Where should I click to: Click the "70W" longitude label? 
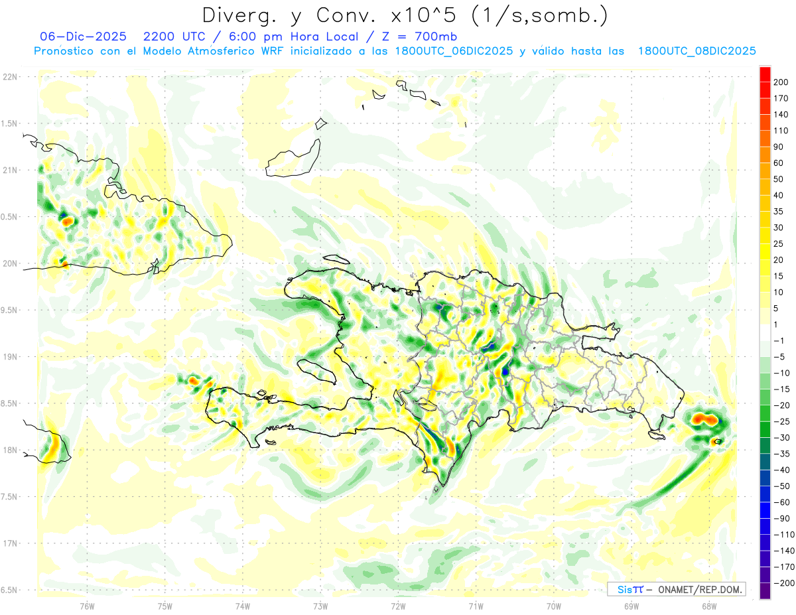[554, 606]
